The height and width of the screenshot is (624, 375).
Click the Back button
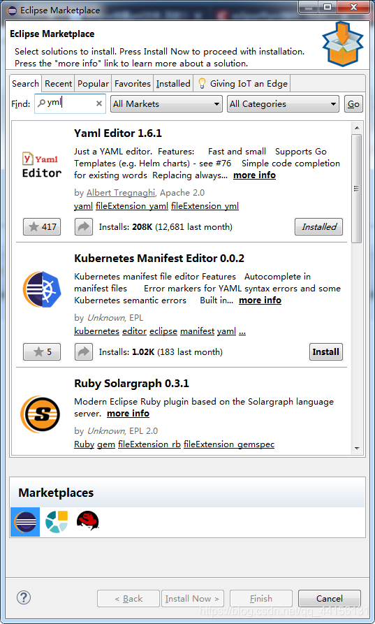pyautogui.click(x=128, y=599)
